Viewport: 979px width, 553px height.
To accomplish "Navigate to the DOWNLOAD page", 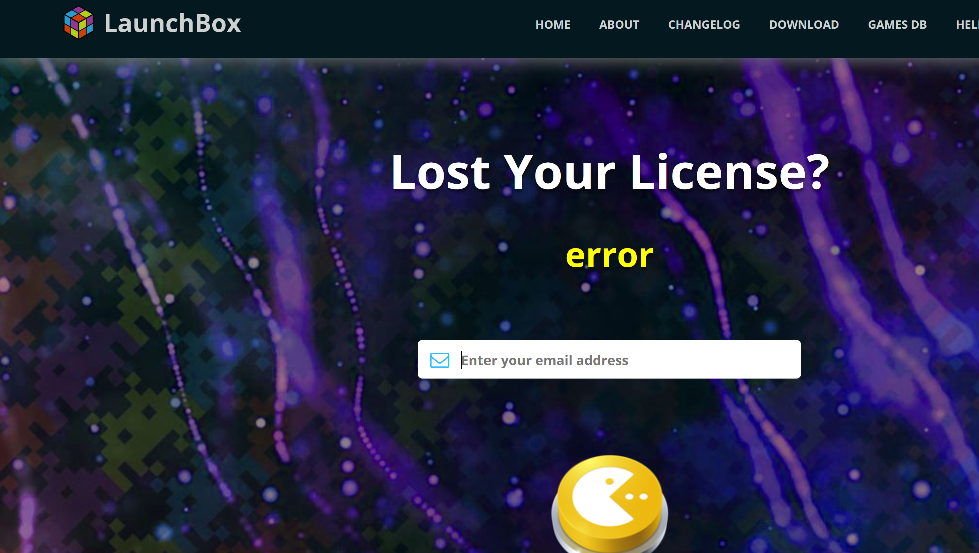I will (804, 25).
